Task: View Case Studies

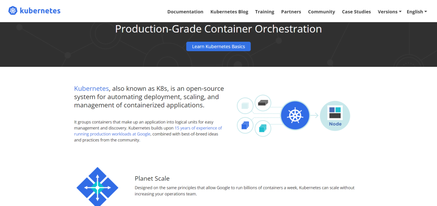Action: tap(356, 11)
